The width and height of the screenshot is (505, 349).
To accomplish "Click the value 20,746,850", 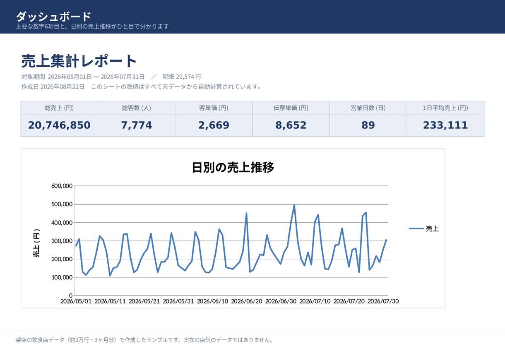I will pyautogui.click(x=59, y=125).
